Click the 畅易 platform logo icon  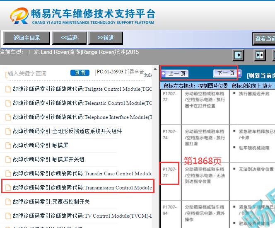click(x=19, y=15)
